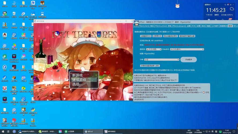Click the MTool avatar mascot icon
Image resolution: width=238 pixels, height=134 pixels.
[136, 24]
